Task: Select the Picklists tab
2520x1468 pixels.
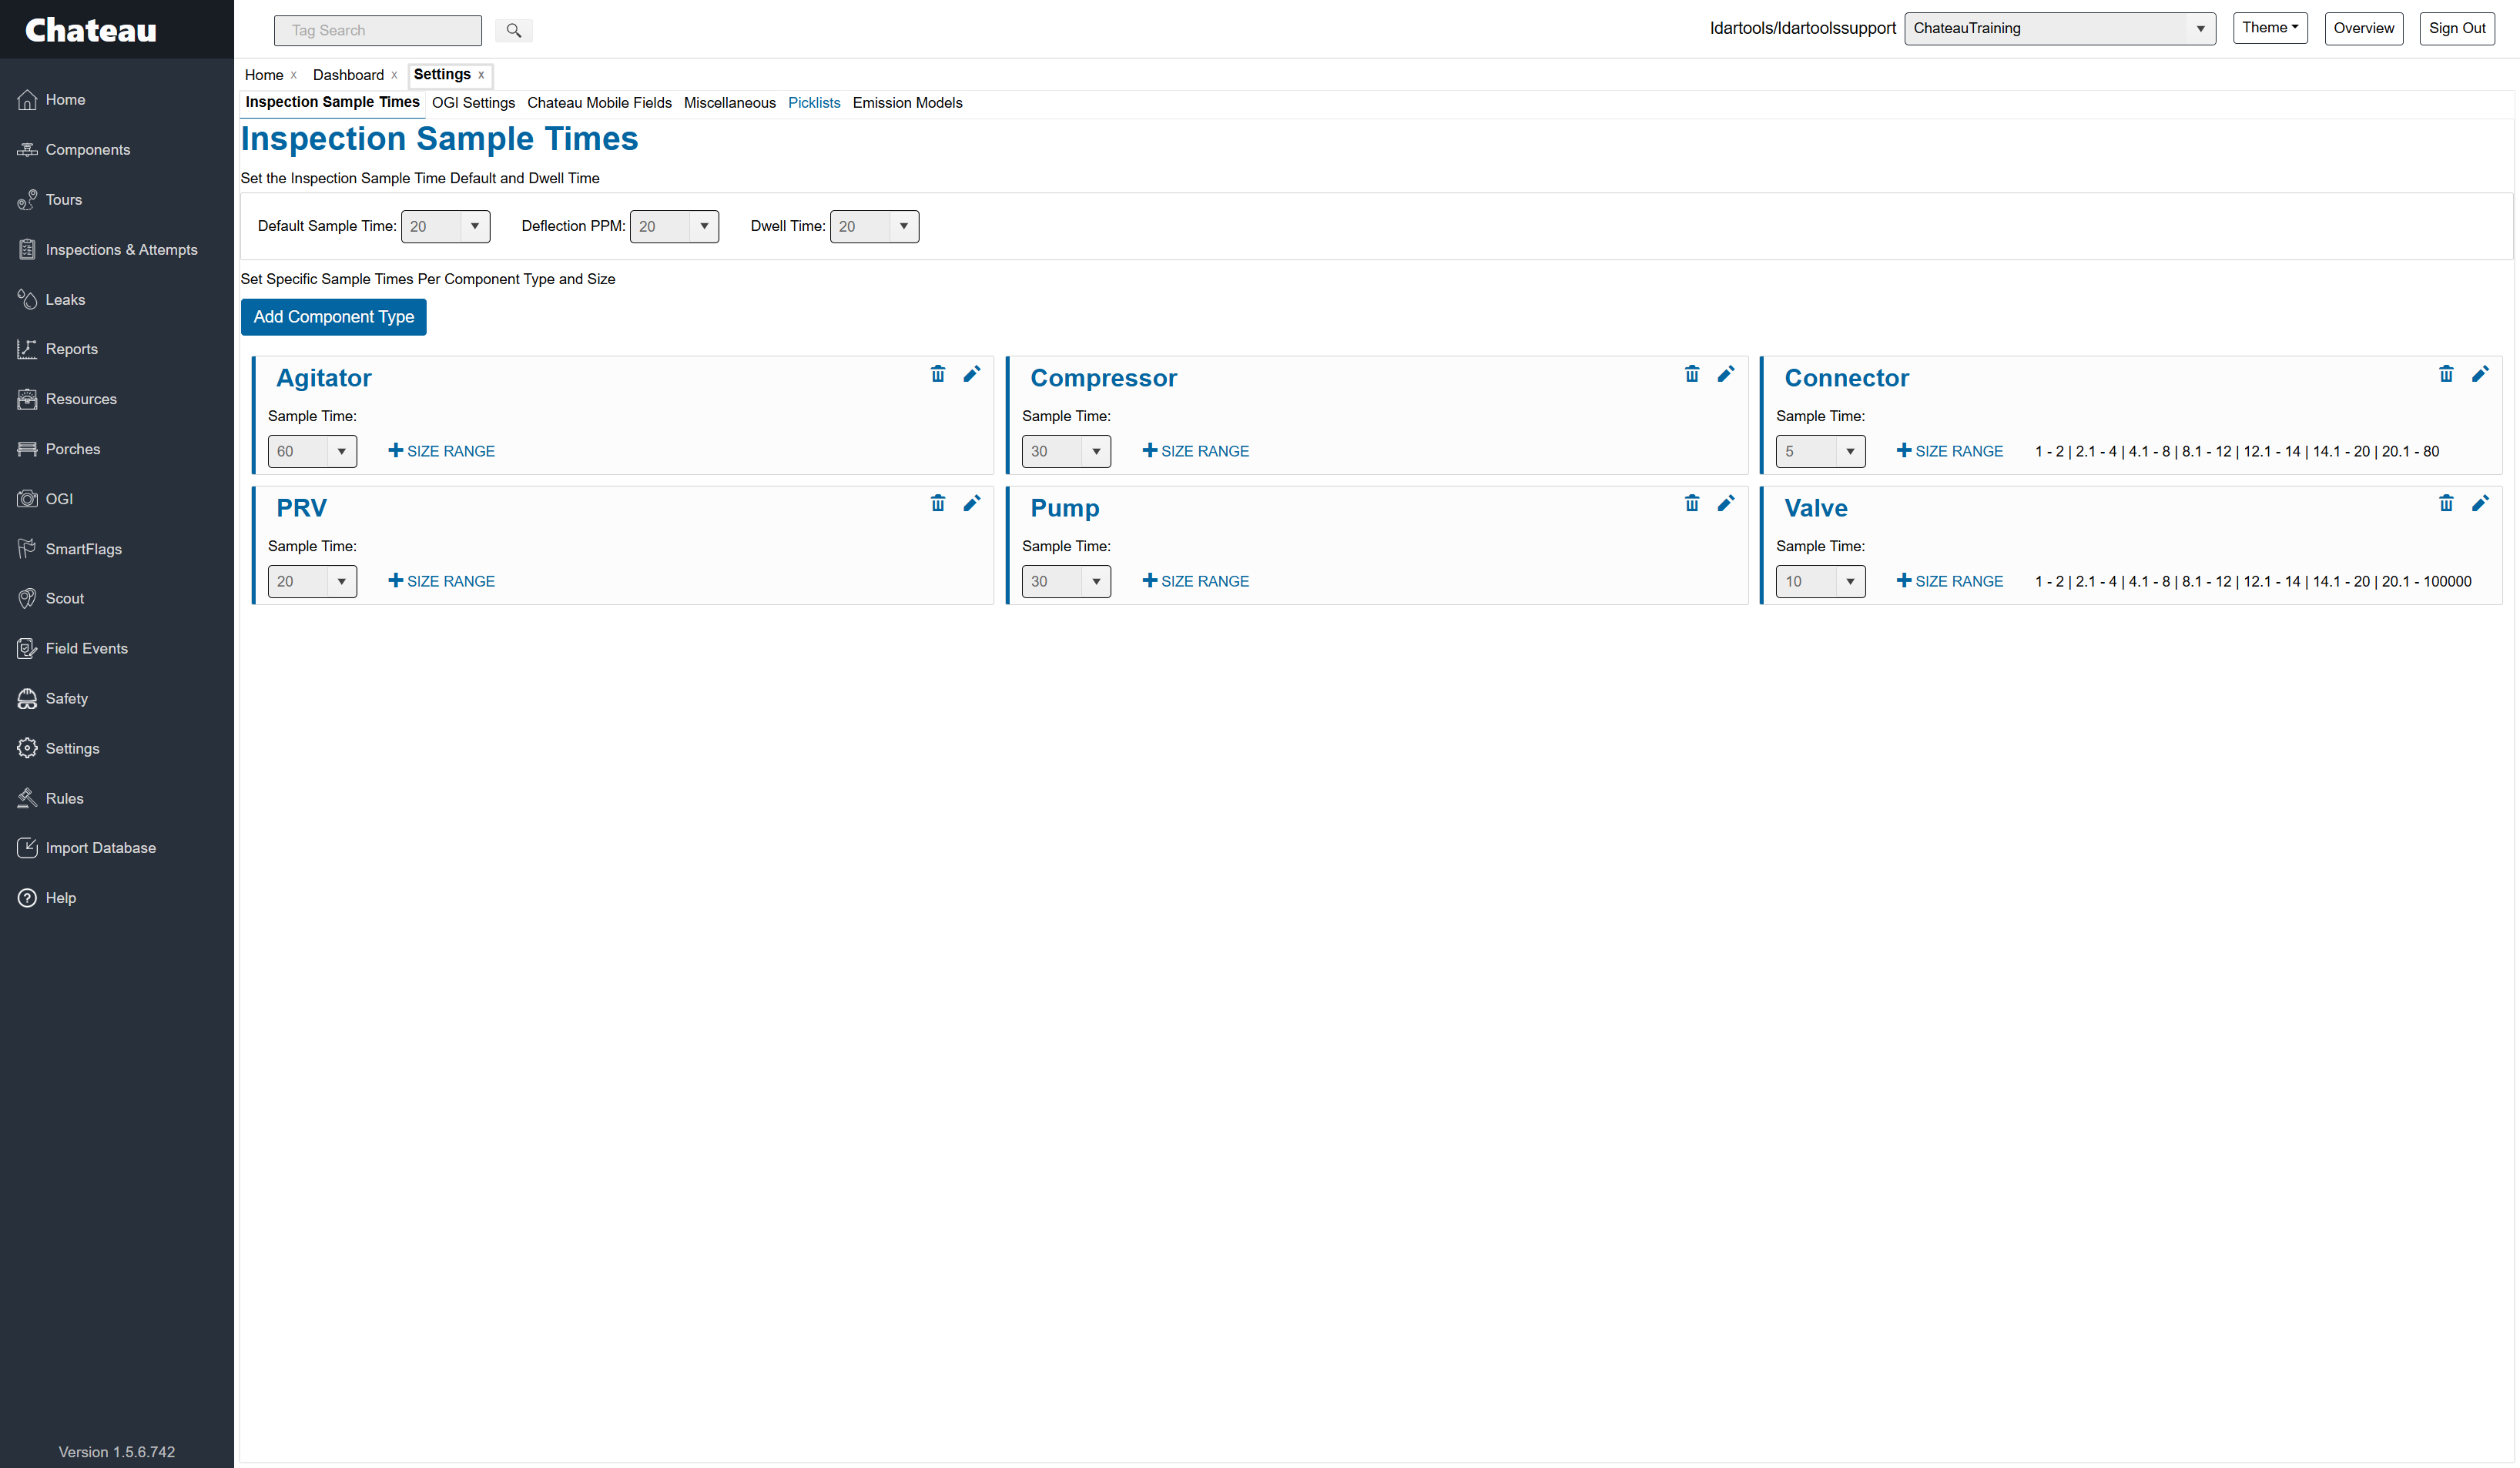Action: [814, 103]
